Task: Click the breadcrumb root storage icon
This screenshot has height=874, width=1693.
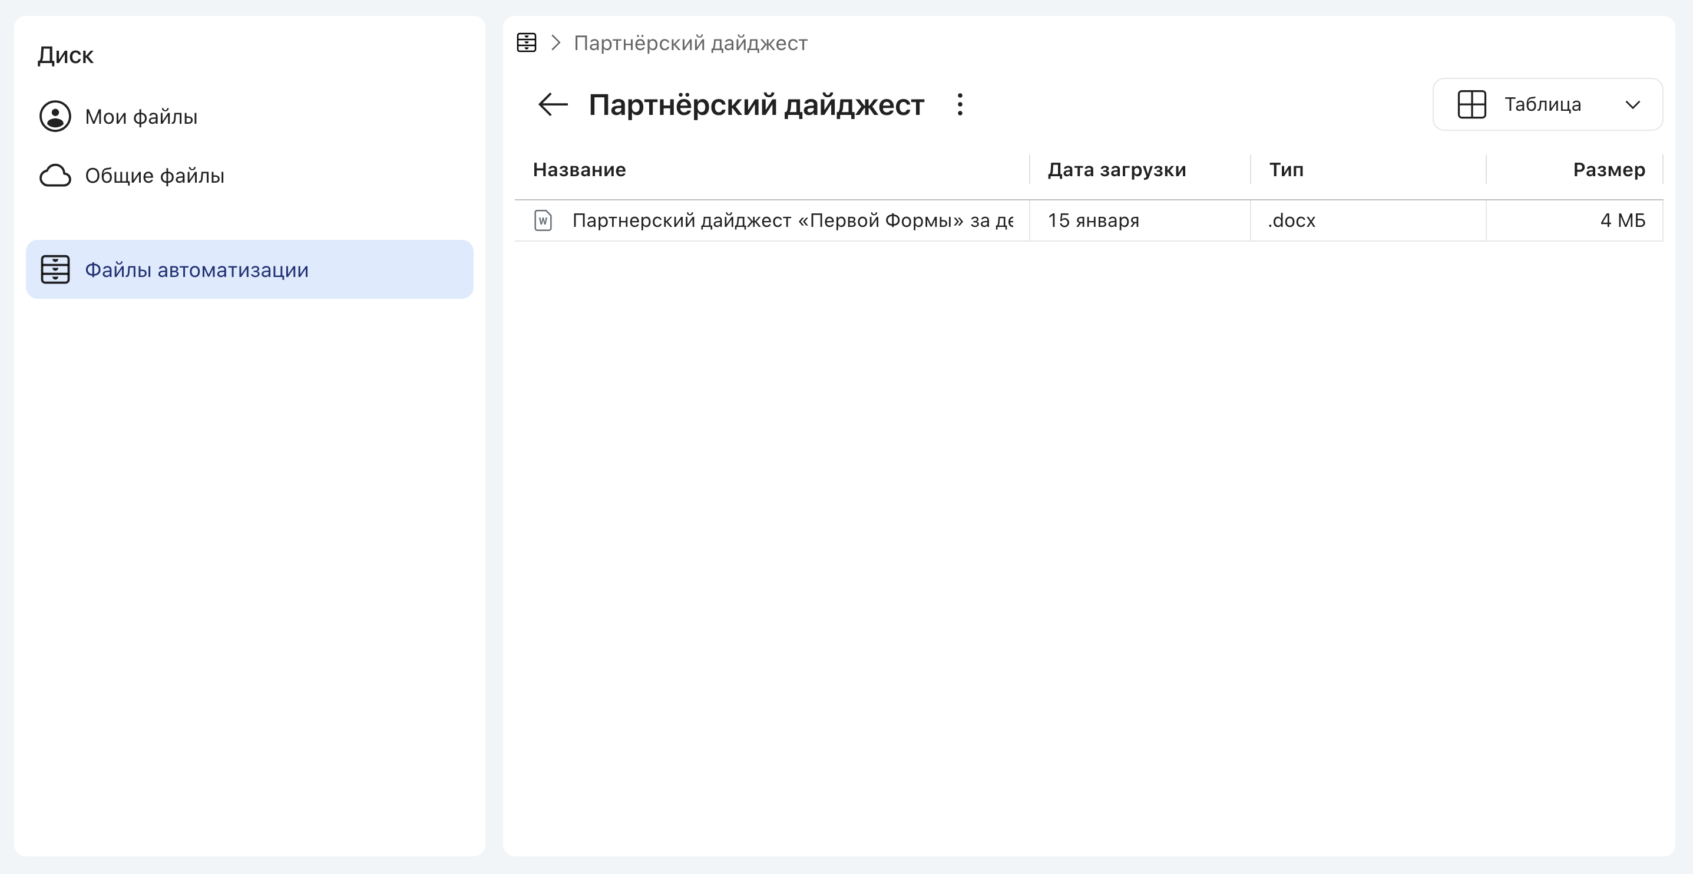Action: click(527, 43)
